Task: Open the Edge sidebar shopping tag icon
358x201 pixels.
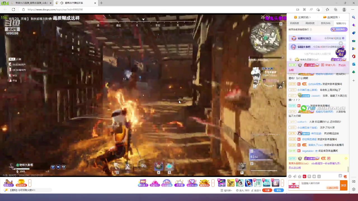Action: (x=354, y=33)
